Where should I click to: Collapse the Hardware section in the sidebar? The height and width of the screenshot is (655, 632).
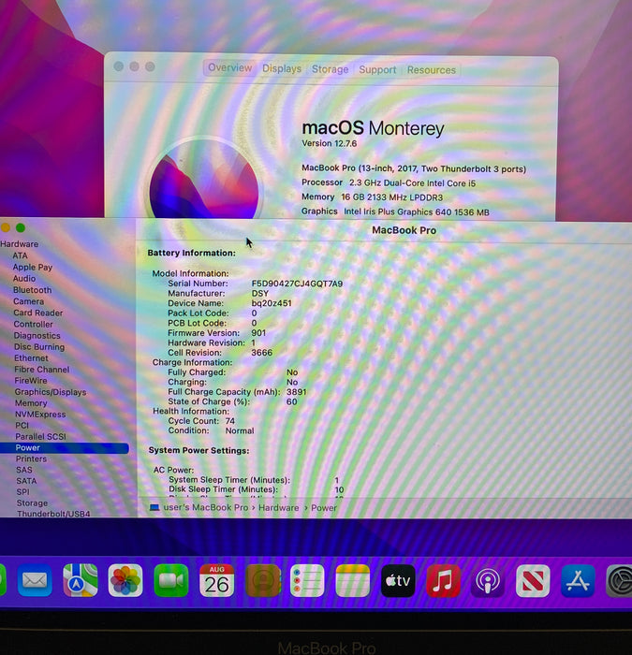click(x=20, y=244)
